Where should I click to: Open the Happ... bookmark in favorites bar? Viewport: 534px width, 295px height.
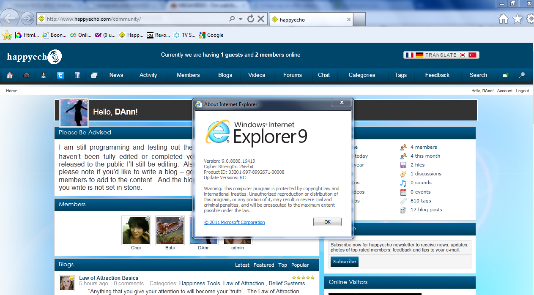click(x=131, y=35)
